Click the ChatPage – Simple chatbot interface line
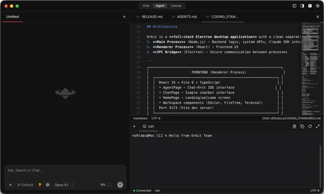The image size is (324, 194). pyautogui.click(x=196, y=93)
